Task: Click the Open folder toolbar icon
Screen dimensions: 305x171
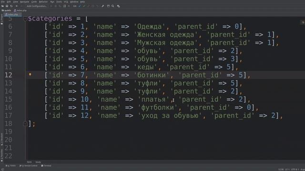Action: [x=2, y=6]
